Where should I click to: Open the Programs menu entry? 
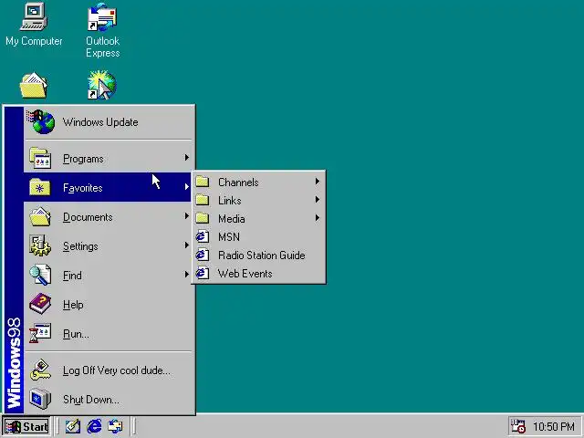click(108, 158)
